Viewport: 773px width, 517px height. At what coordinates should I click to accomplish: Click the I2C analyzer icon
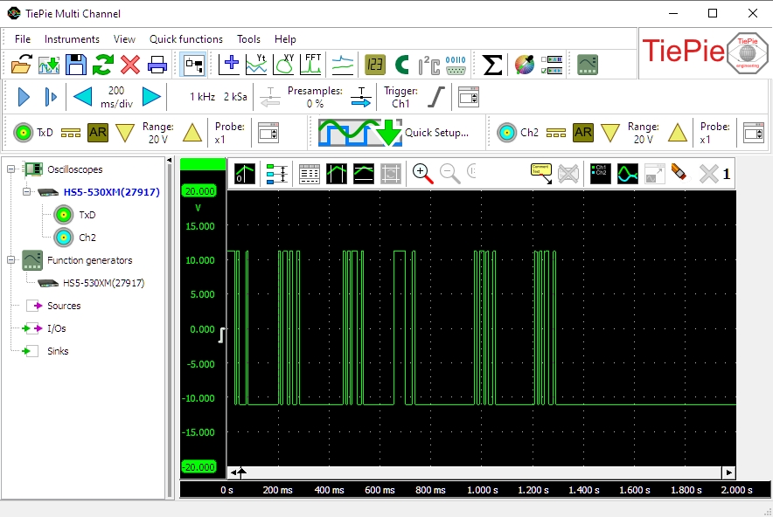point(429,65)
